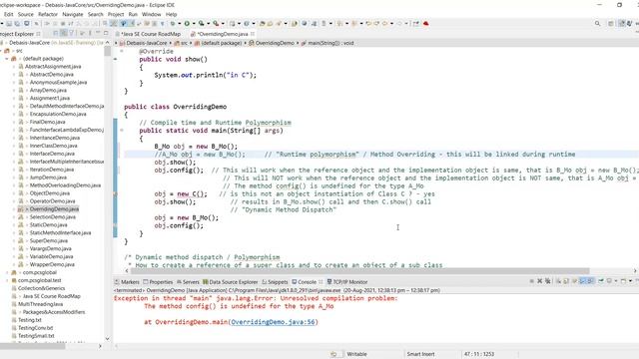Expand OverridingDemo.java in Project Explorer
This screenshot has width=639, height=359.
click(x=14, y=209)
